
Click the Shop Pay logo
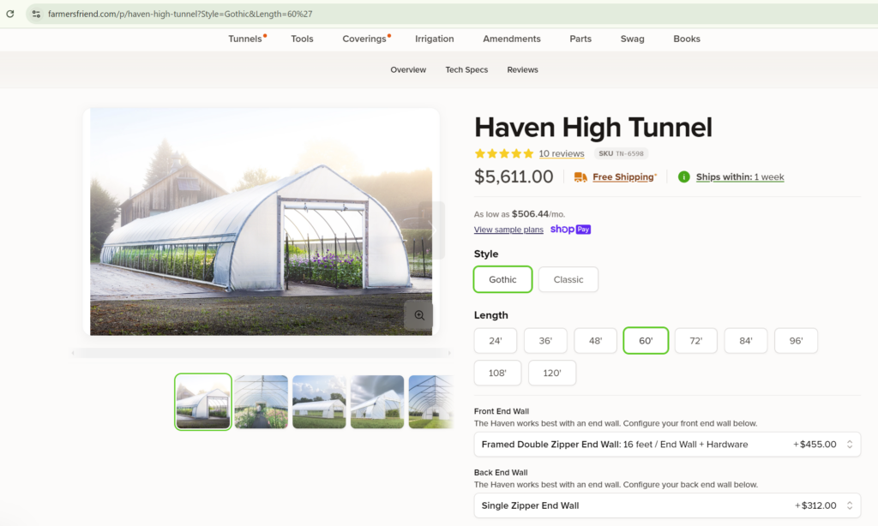(570, 230)
